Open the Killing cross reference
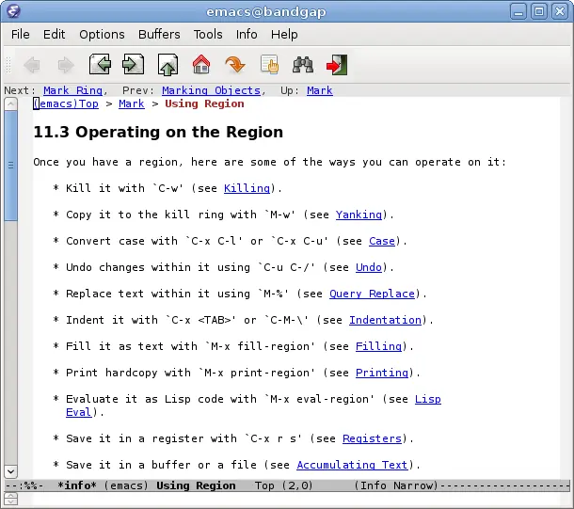574x509 pixels. 247,188
